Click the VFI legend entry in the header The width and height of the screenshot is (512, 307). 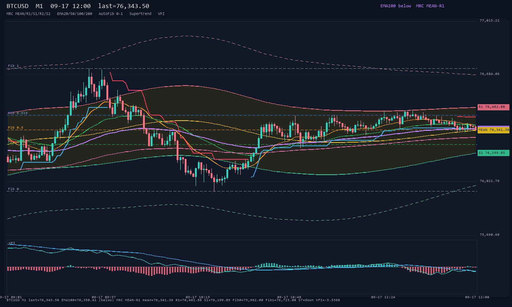(161, 14)
